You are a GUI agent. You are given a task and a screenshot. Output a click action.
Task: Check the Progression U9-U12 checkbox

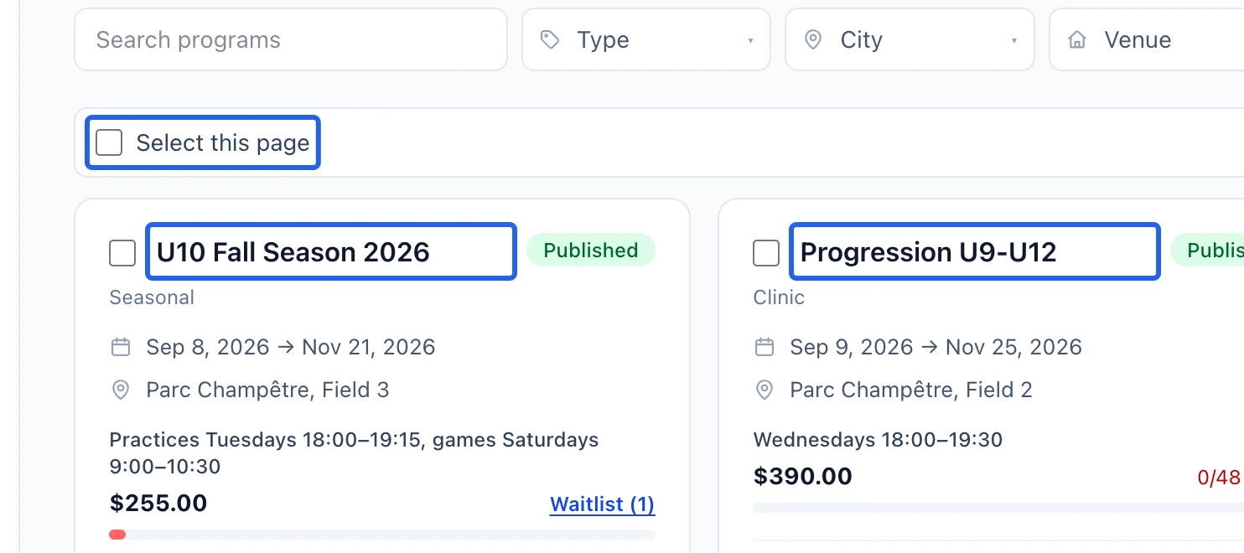(x=766, y=253)
